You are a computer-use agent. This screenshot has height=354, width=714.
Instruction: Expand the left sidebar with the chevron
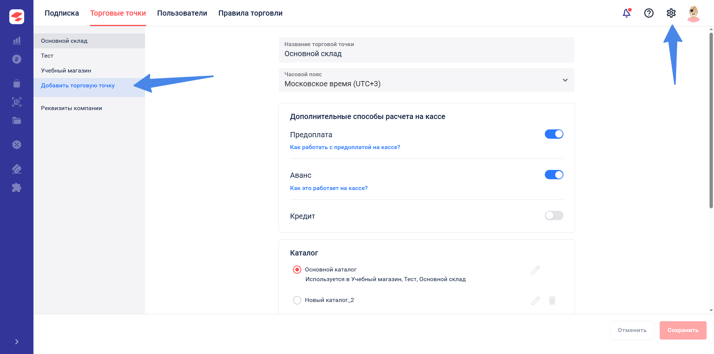(17, 342)
